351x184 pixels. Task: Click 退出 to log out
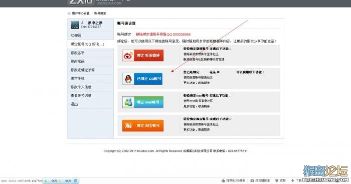pyautogui.click(x=74, y=104)
